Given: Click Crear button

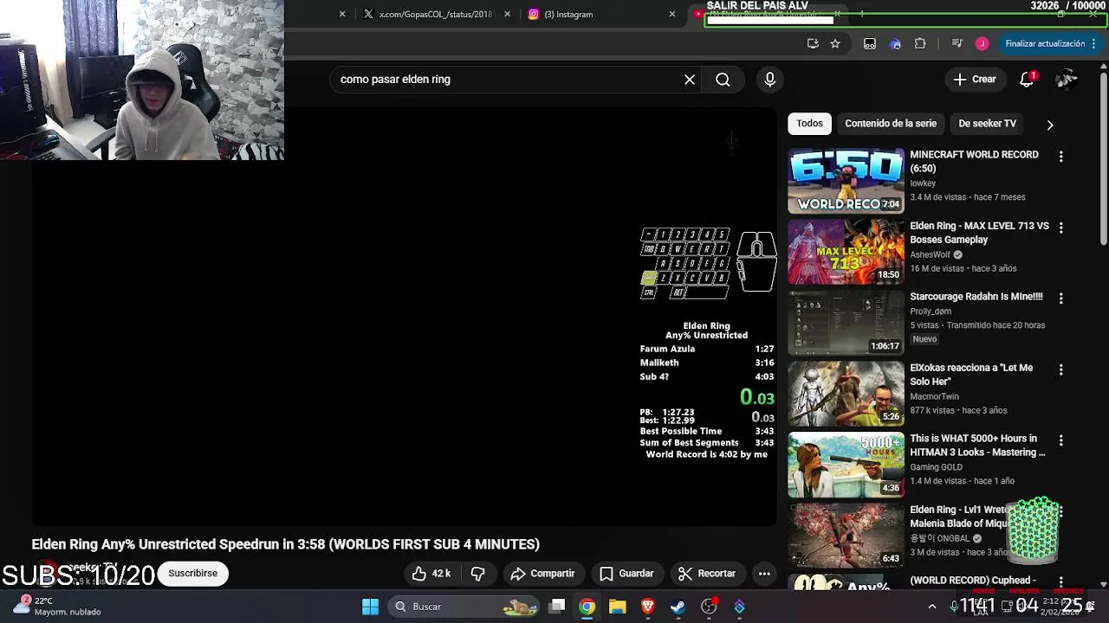Looking at the screenshot, I should pos(976,80).
